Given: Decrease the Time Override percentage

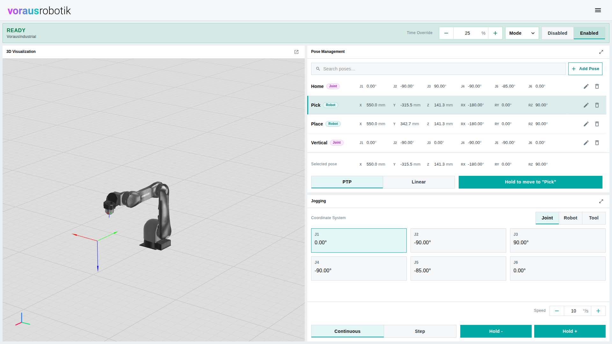Looking at the screenshot, I should (446, 33).
